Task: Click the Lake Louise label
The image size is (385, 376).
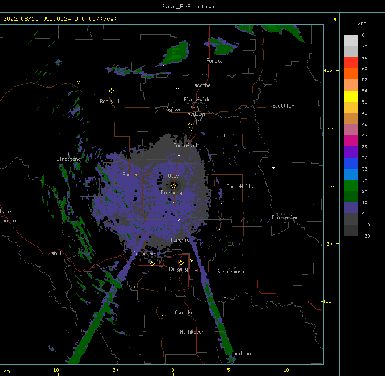Action: [x=8, y=216]
